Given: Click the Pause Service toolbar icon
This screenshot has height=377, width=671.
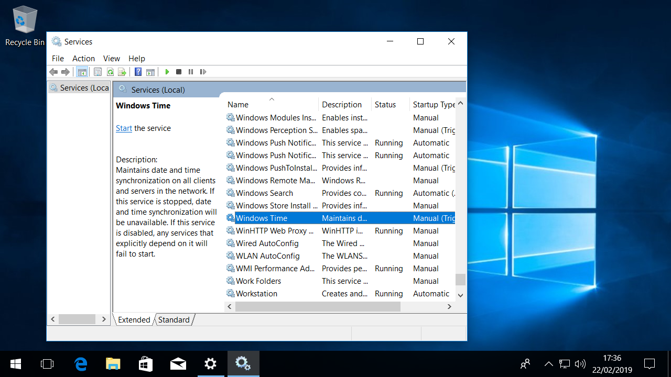Looking at the screenshot, I should coord(191,72).
